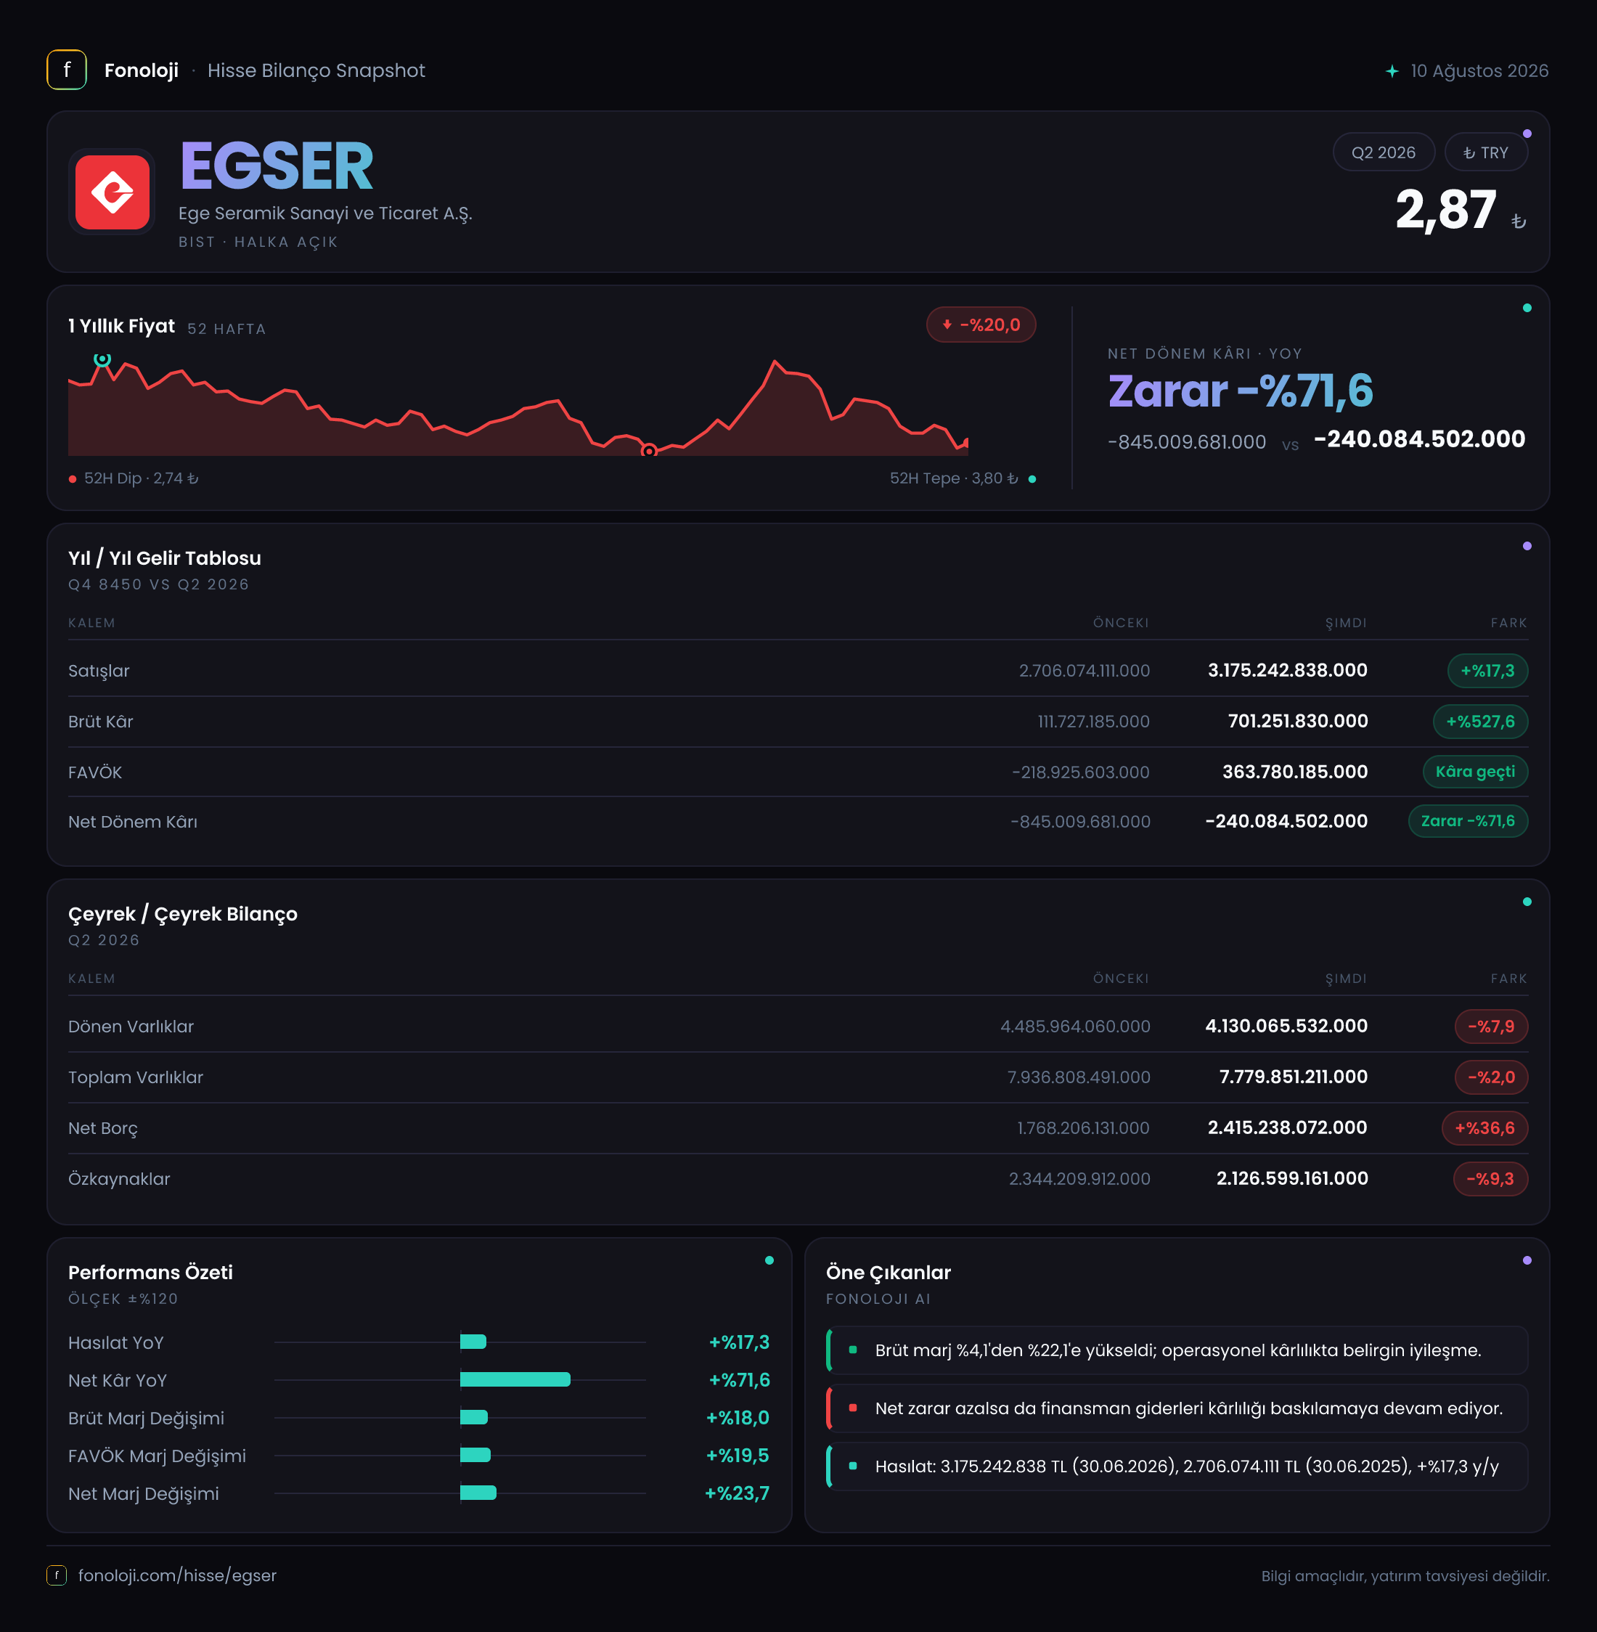Click the '10 Ağustos 2026' date text
Viewport: 1597px width, 1632px height.
pyautogui.click(x=1479, y=70)
